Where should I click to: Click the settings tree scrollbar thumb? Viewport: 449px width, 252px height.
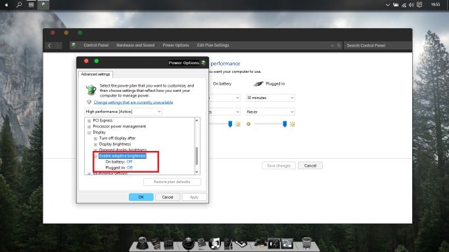(197, 156)
